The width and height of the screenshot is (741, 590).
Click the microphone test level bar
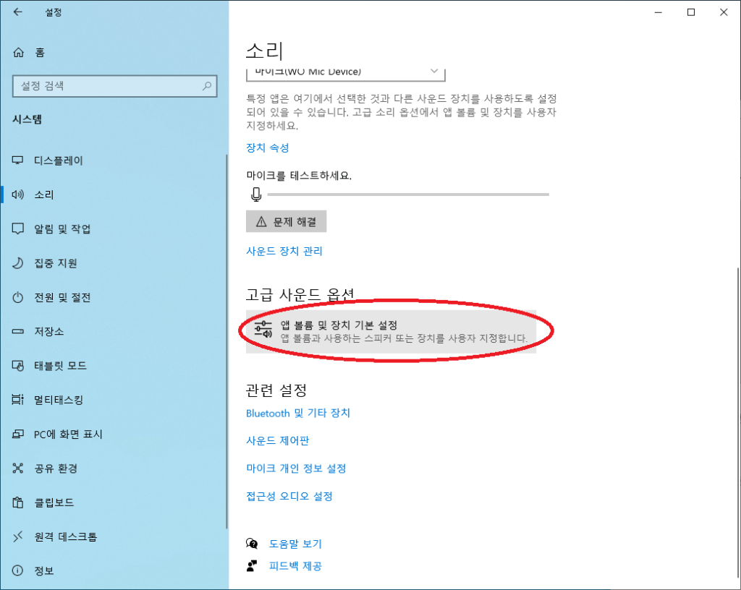click(x=407, y=194)
